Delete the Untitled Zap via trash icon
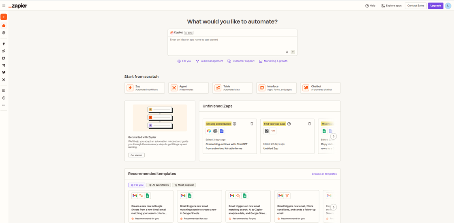This screenshot has height=223, width=454. click(x=309, y=124)
